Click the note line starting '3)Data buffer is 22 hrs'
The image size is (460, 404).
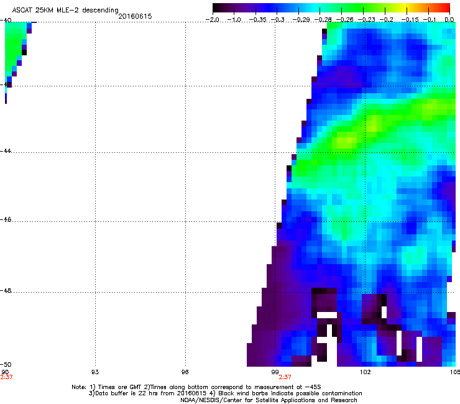[225, 393]
